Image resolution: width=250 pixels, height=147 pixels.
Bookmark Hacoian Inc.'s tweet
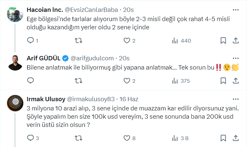[x=223, y=41]
